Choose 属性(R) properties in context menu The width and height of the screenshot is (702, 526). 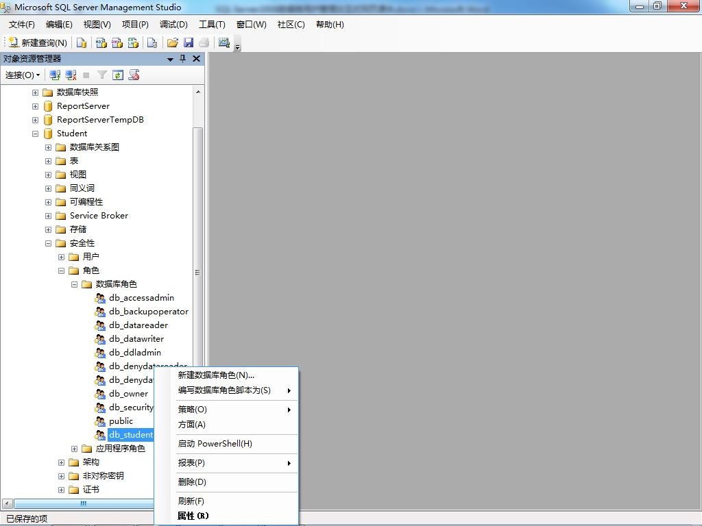[x=226, y=516]
